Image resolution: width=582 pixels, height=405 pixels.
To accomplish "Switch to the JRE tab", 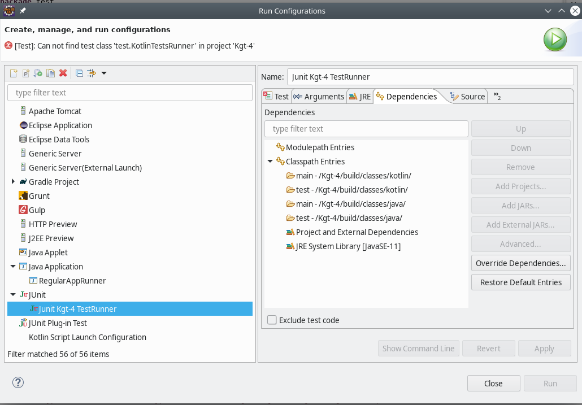I will (x=360, y=97).
